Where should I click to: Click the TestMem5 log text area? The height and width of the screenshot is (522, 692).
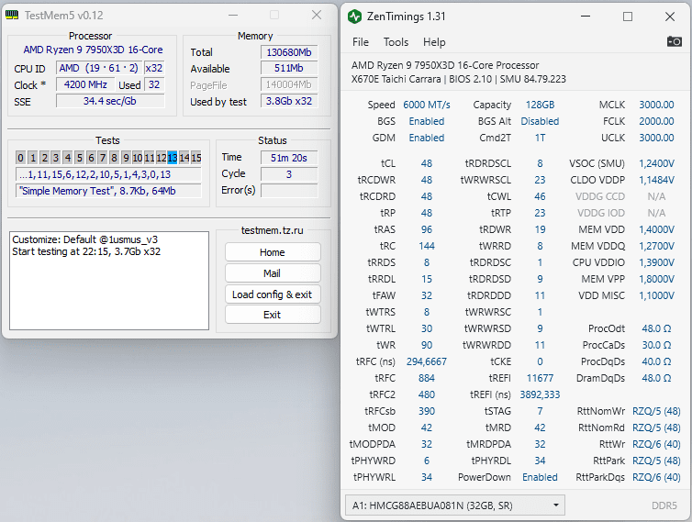point(109,281)
